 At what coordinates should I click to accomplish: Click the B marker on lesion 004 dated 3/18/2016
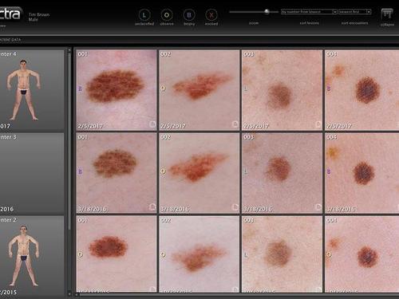click(329, 171)
